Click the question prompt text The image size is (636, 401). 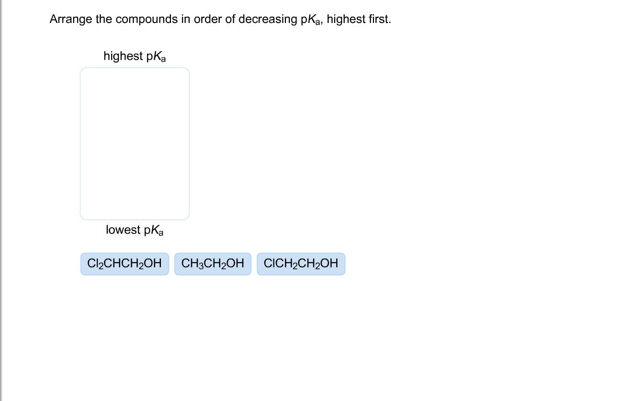[x=220, y=19]
